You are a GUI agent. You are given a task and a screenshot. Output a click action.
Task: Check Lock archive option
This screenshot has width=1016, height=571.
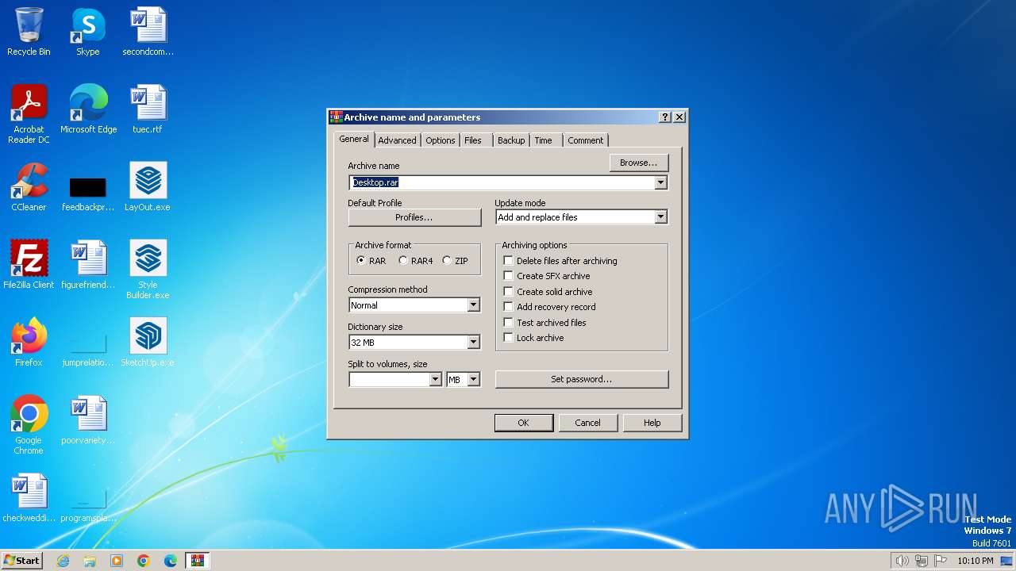533,338
